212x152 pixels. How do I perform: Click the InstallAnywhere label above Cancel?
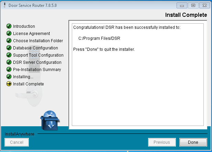click(20, 134)
